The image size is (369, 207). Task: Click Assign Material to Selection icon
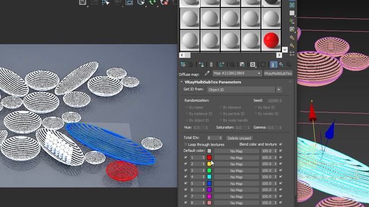201,64
